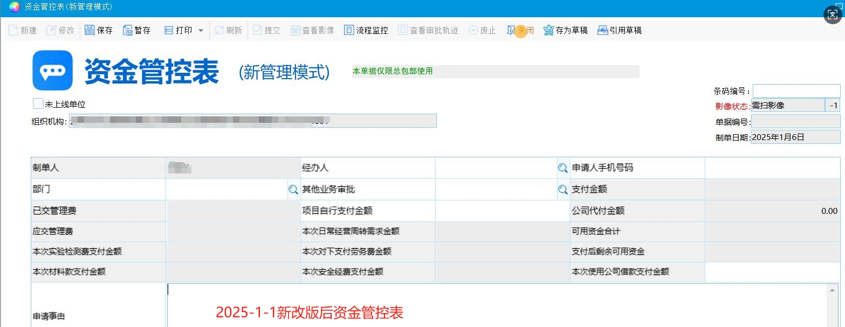Click the Close (关闭) toolbar icon
This screenshot has height=327, width=845.
point(511,30)
